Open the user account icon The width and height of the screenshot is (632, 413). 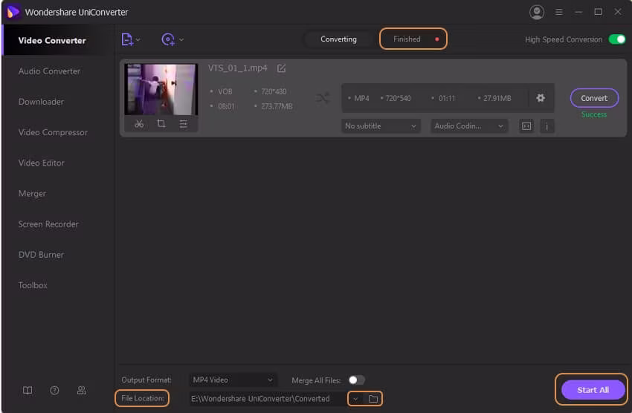pos(537,12)
